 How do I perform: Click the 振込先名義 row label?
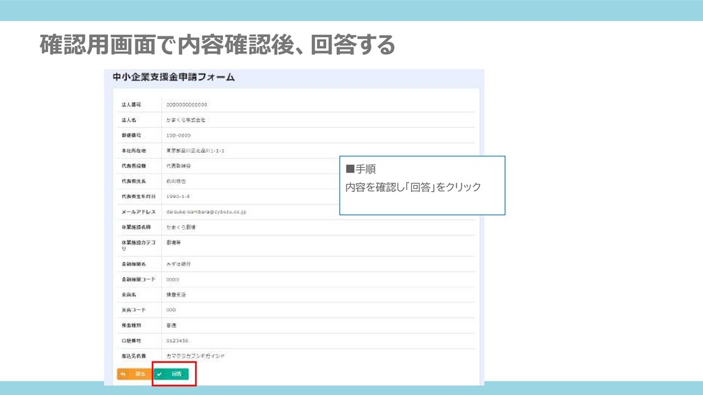134,356
